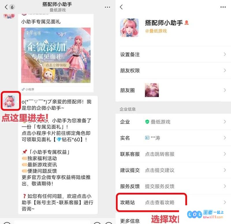Click 点击提交建议 link

[160, 170]
